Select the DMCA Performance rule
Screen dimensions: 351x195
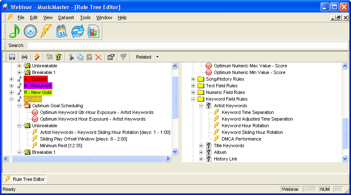(241, 139)
